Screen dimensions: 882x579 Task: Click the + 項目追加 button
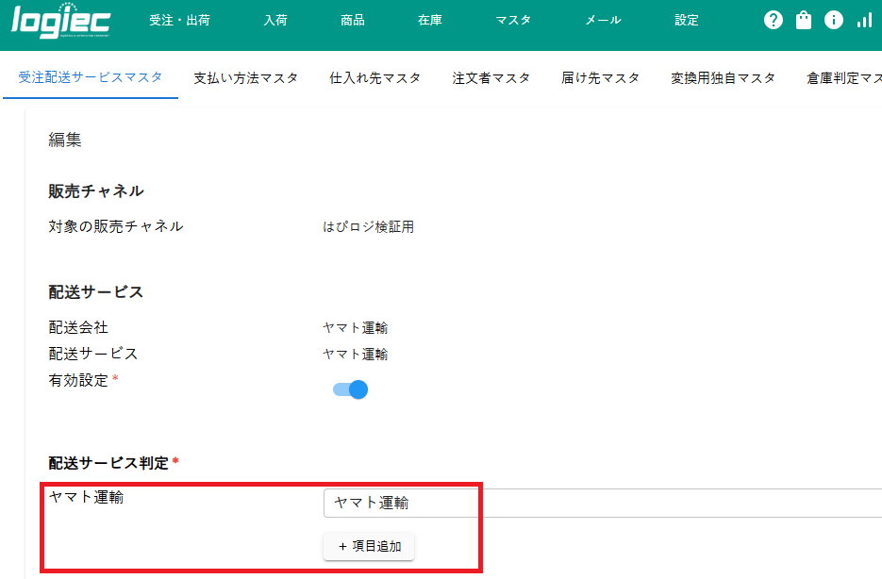click(x=369, y=546)
